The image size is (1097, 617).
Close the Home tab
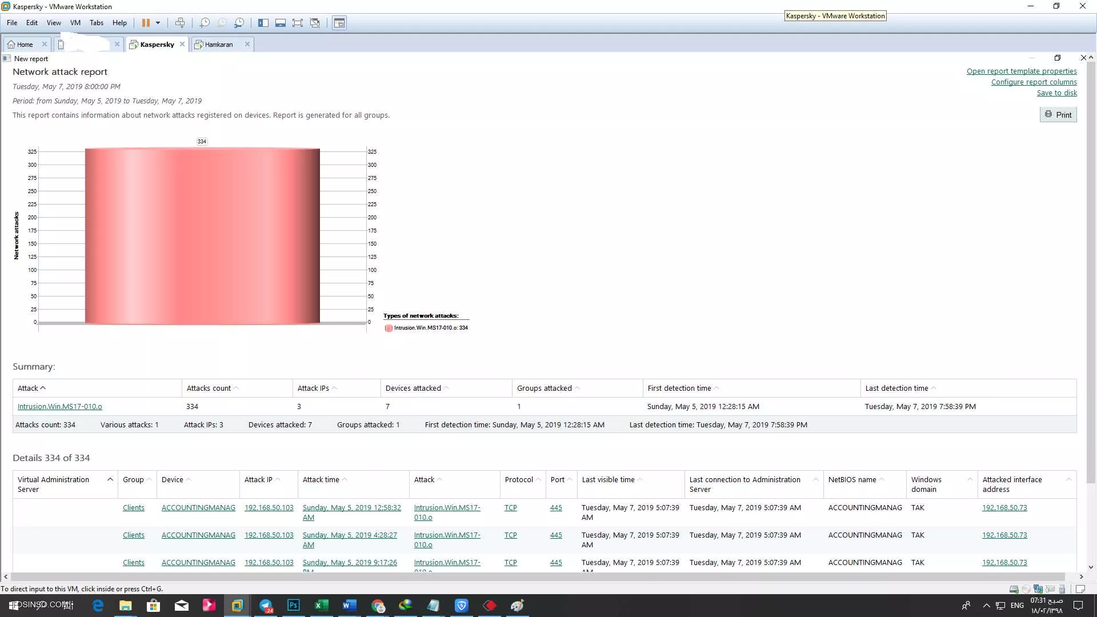pyautogui.click(x=45, y=44)
